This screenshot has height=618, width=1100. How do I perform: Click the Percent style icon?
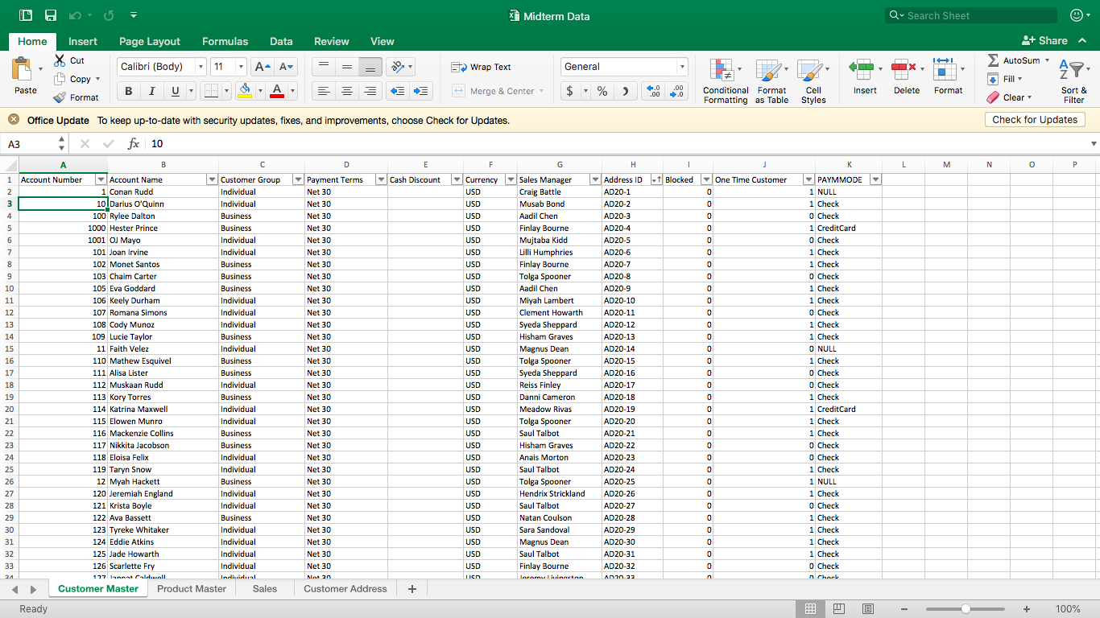pos(601,91)
